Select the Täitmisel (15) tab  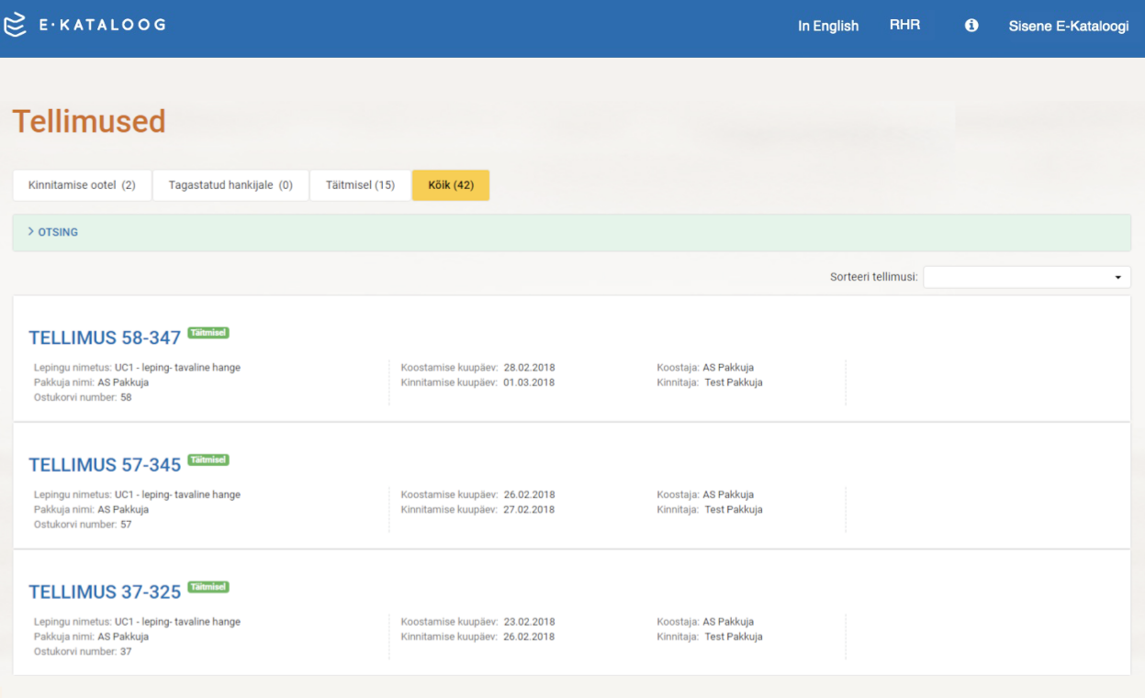[360, 185]
